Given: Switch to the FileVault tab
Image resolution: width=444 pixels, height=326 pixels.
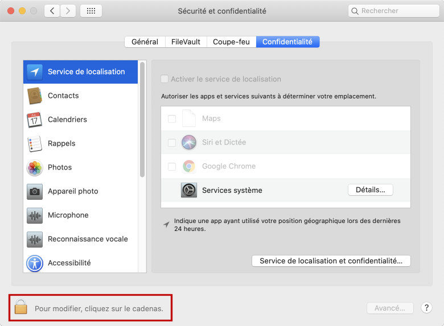Looking at the screenshot, I should pyautogui.click(x=186, y=42).
